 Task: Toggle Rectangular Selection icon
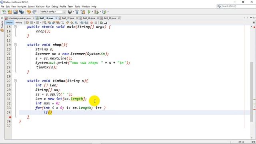[x=62, y=22]
